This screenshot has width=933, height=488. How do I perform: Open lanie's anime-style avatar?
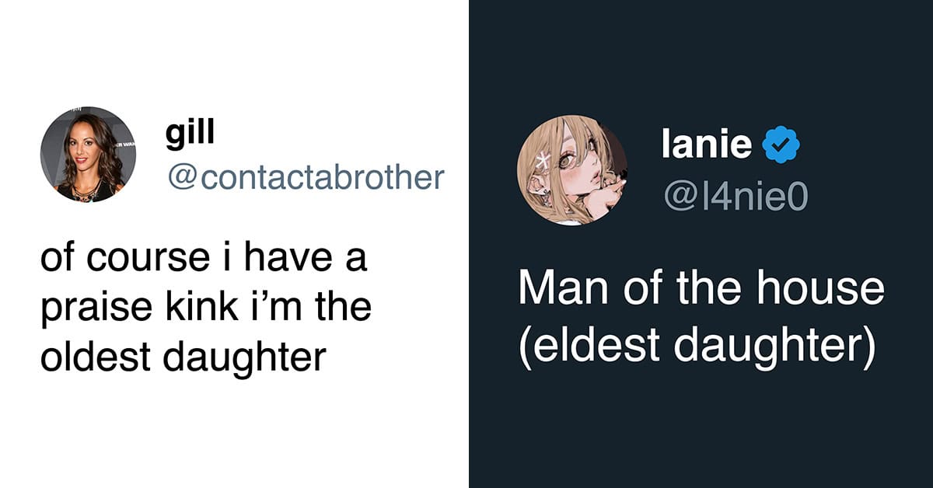click(x=572, y=170)
